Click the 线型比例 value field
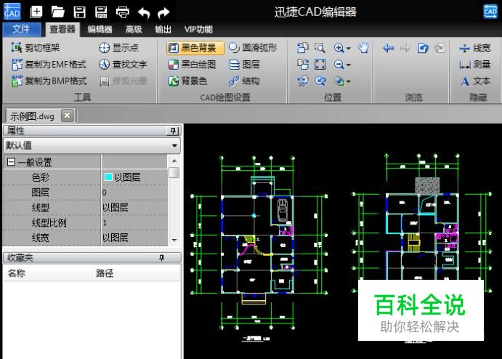This screenshot has width=502, height=359. point(134,222)
